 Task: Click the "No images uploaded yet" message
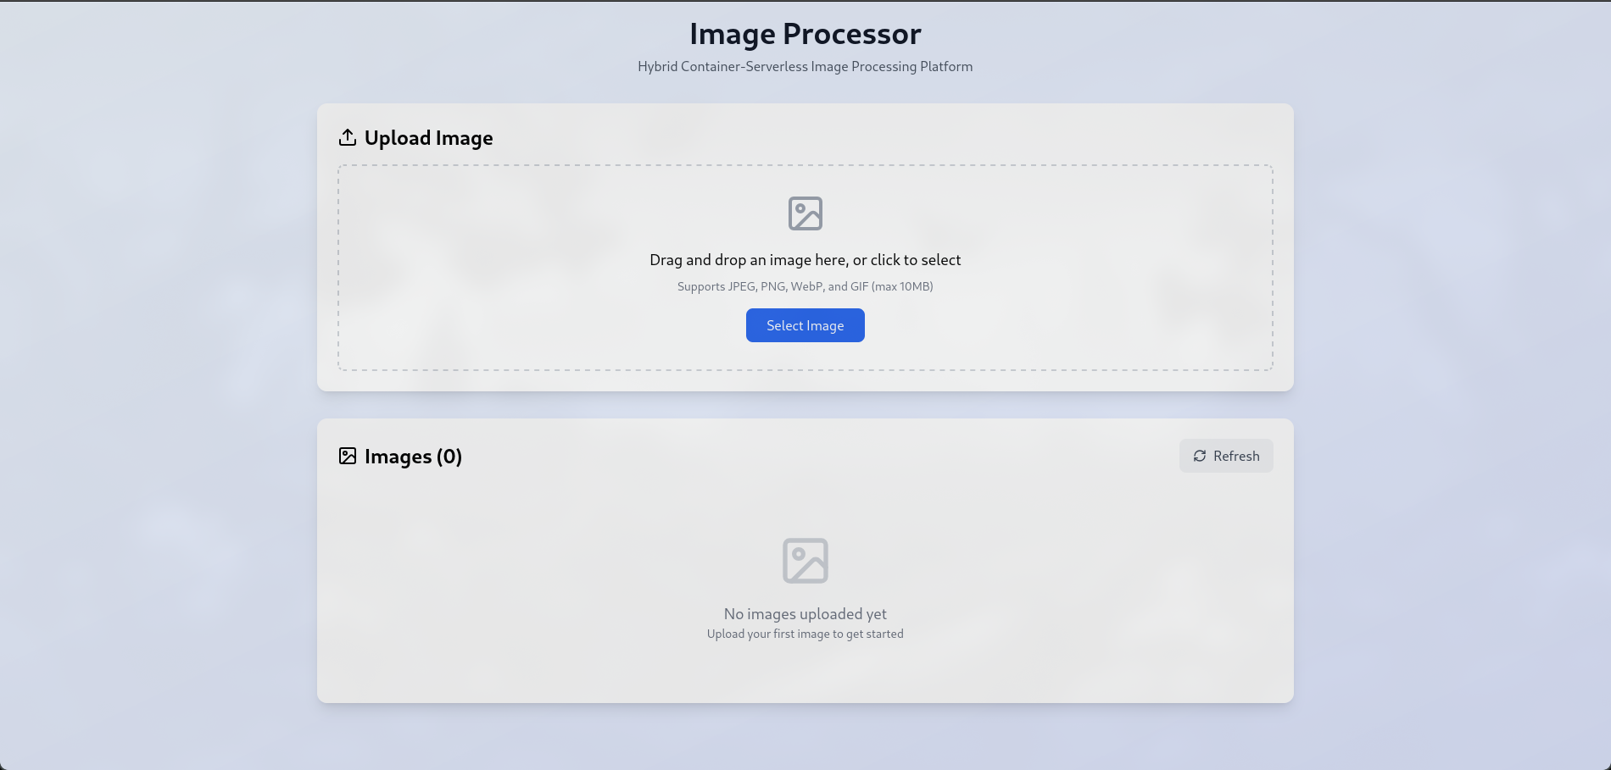[805, 613]
